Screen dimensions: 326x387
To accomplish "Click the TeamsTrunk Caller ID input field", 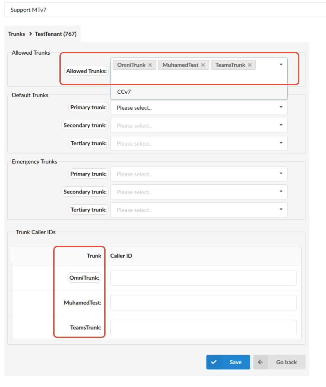I will point(203,327).
